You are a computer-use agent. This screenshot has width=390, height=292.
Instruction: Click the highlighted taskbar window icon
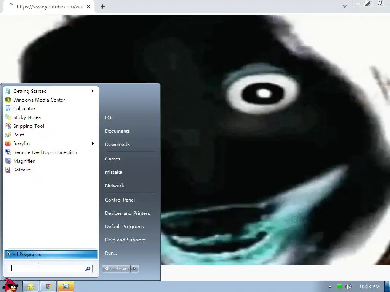(x=66, y=287)
